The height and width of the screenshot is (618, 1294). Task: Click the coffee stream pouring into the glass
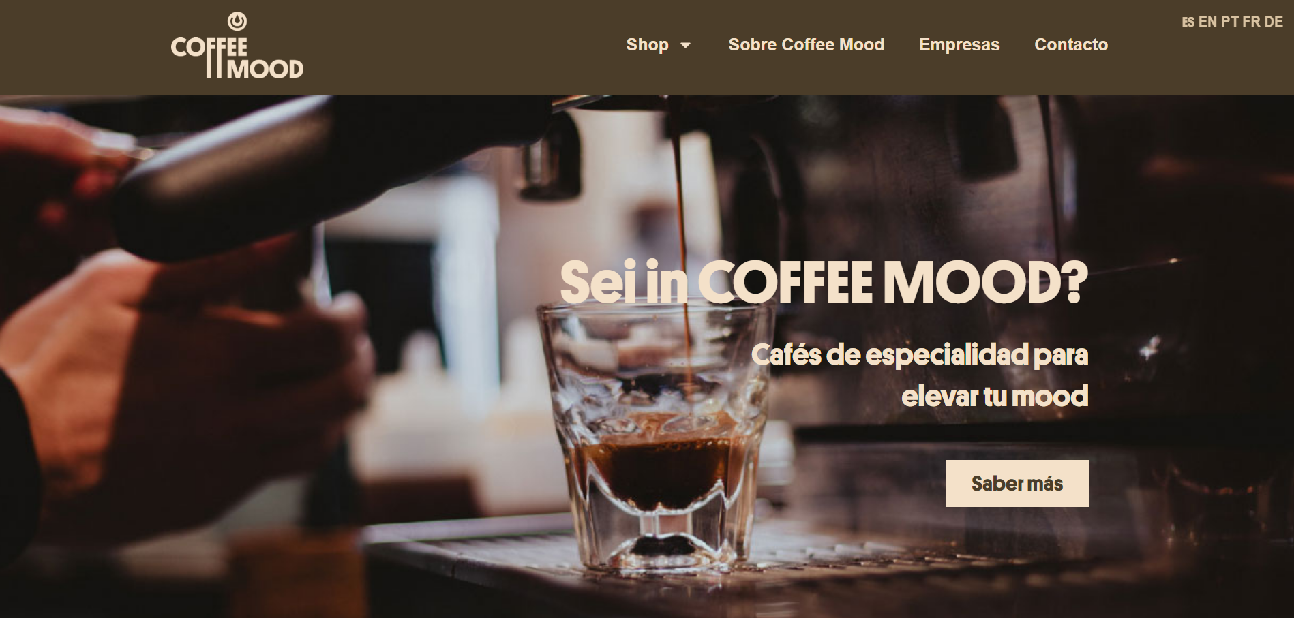pos(682,259)
